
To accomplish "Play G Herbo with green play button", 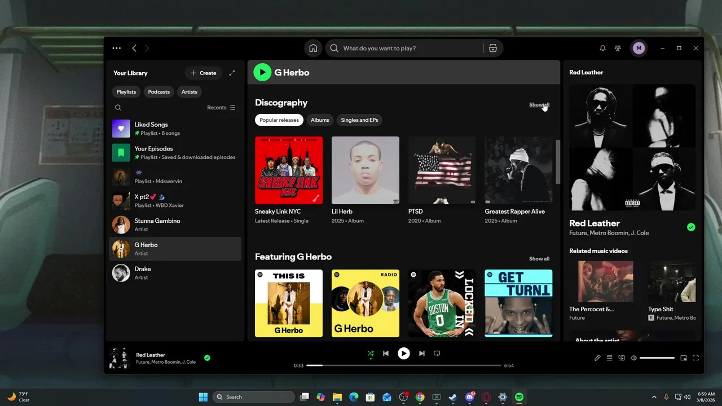I will [262, 72].
